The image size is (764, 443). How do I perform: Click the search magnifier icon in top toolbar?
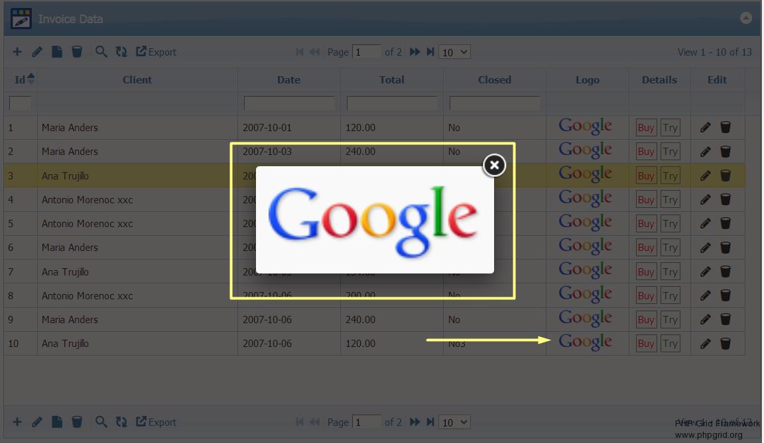pyautogui.click(x=101, y=52)
